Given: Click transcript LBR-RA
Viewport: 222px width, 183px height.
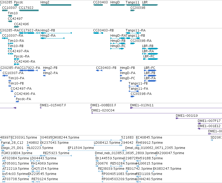Looking at the screenshot, I should point(150,54).
